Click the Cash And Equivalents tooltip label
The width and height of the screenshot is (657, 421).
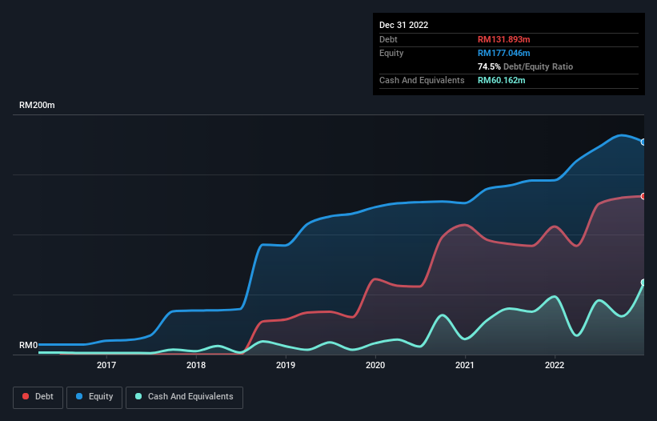pos(422,80)
